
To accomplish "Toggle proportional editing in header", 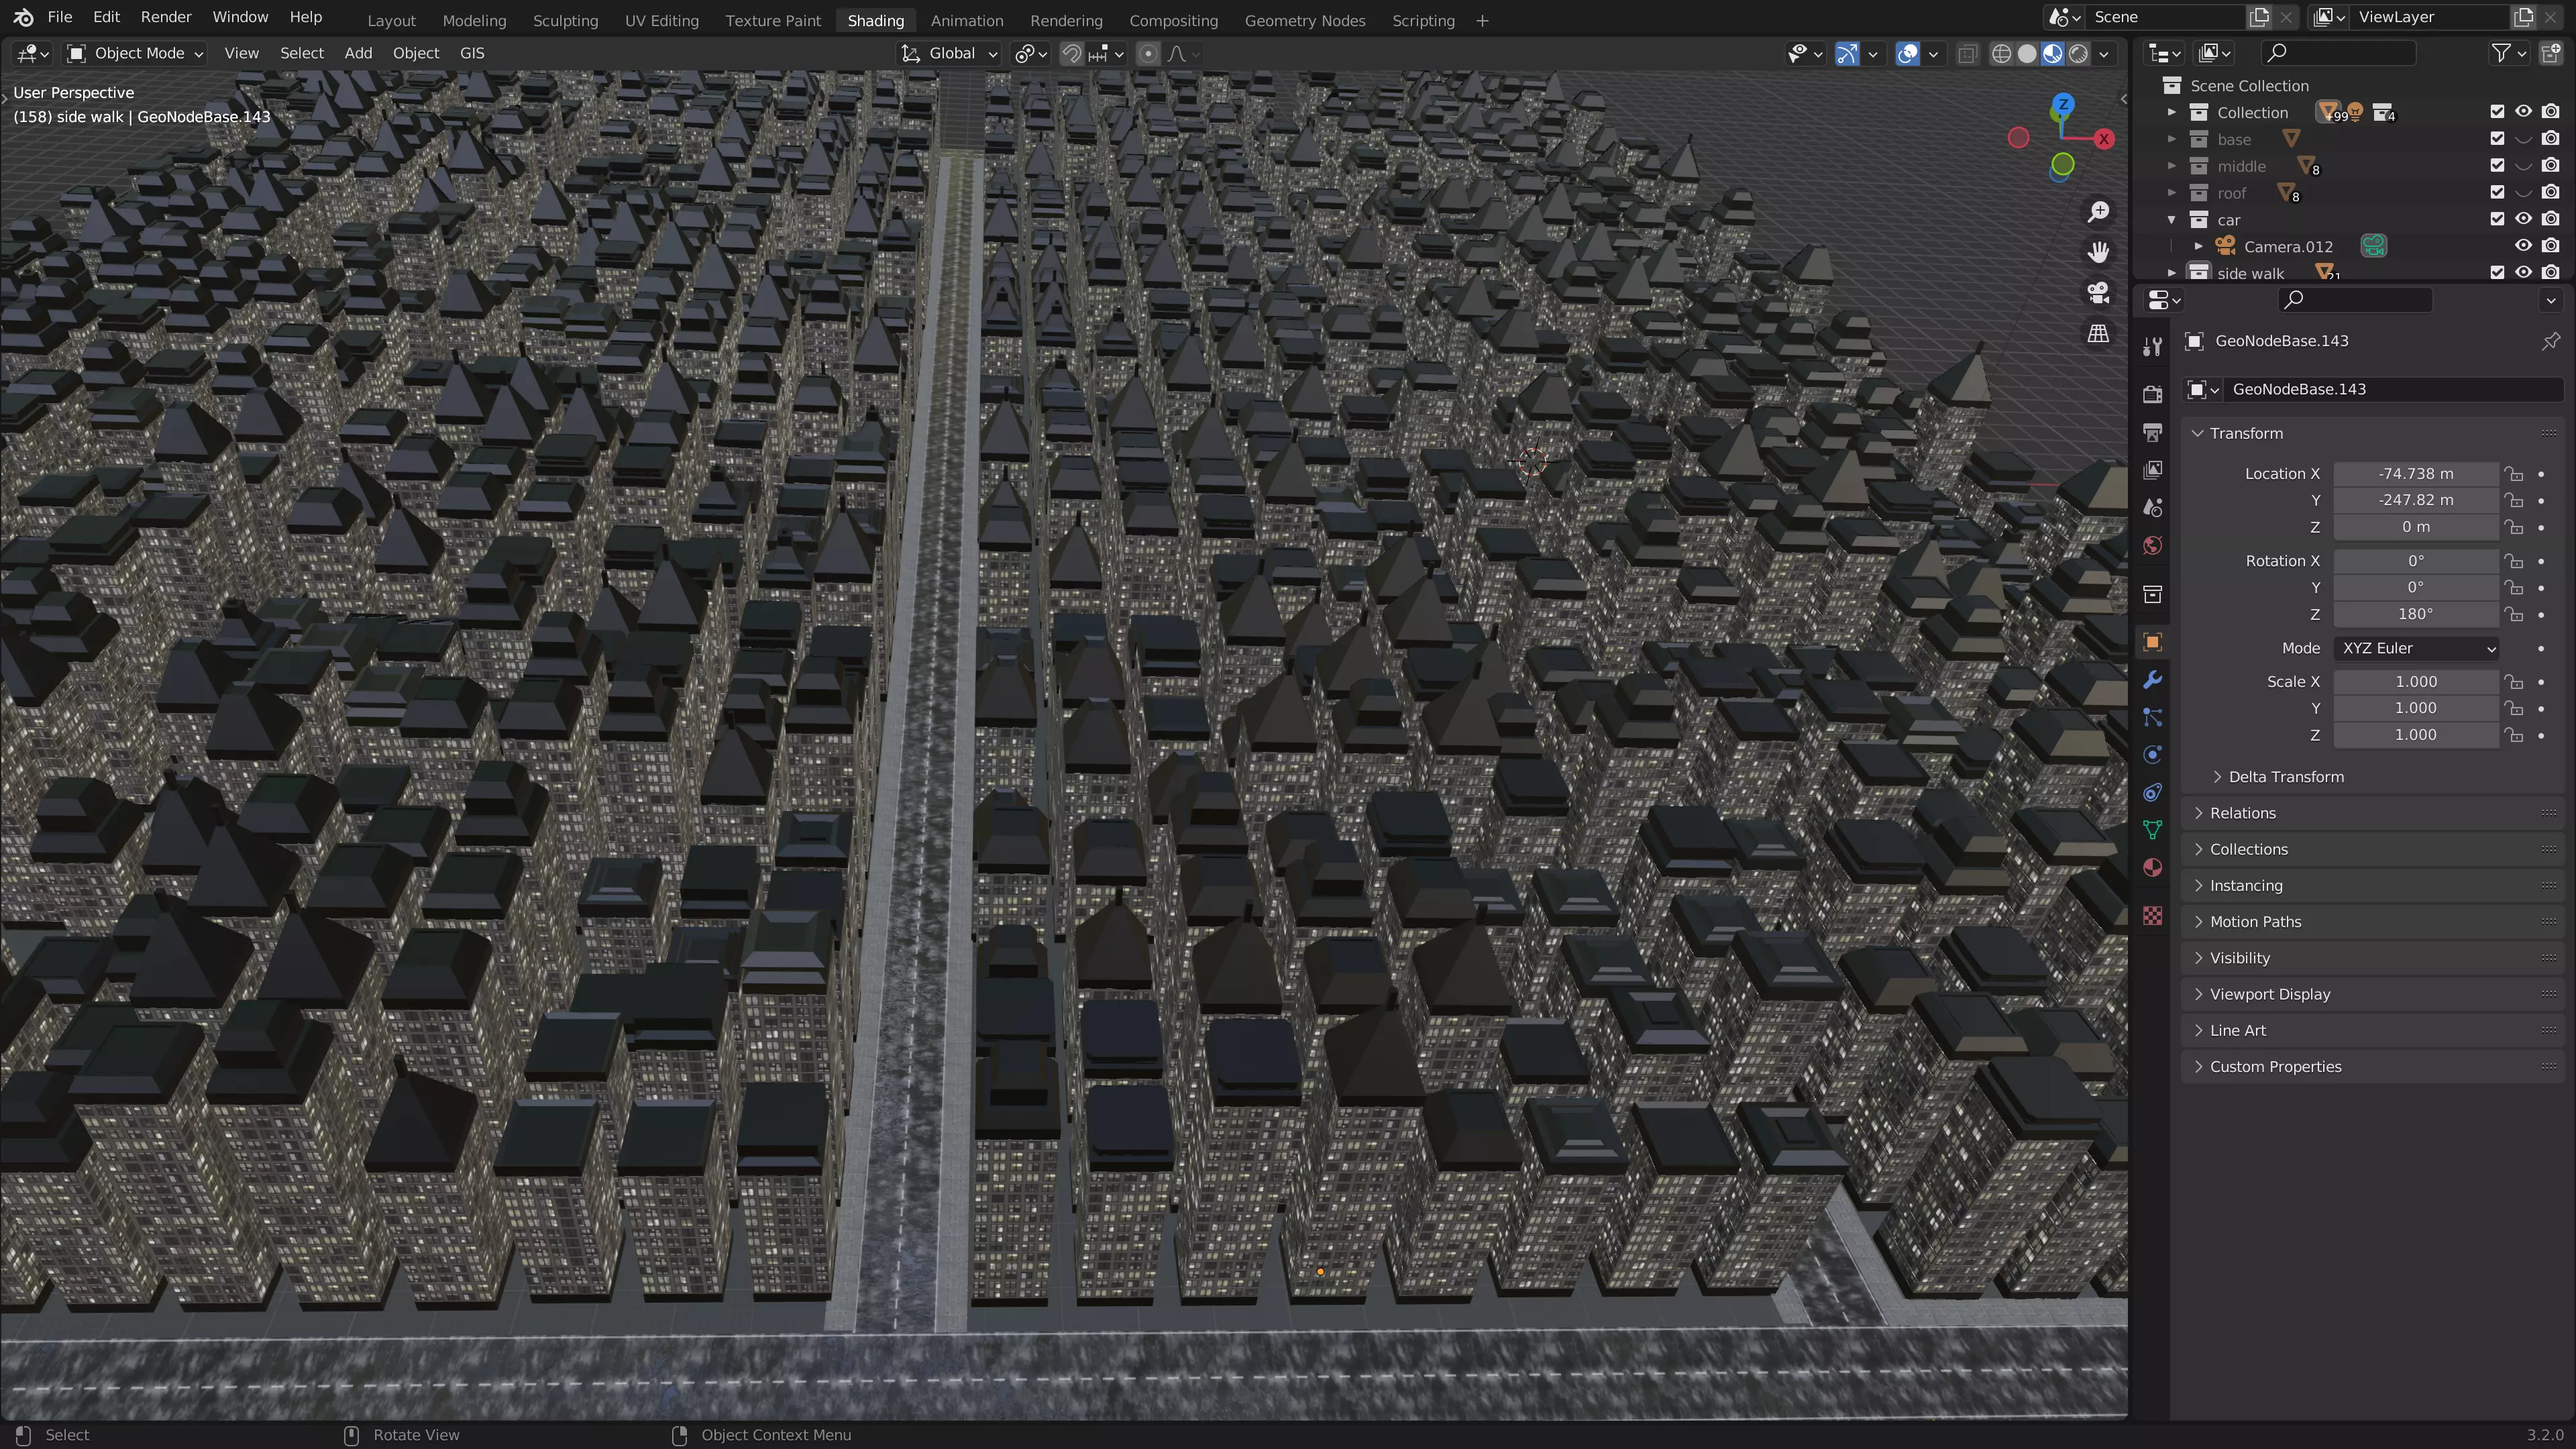I will pyautogui.click(x=1148, y=54).
